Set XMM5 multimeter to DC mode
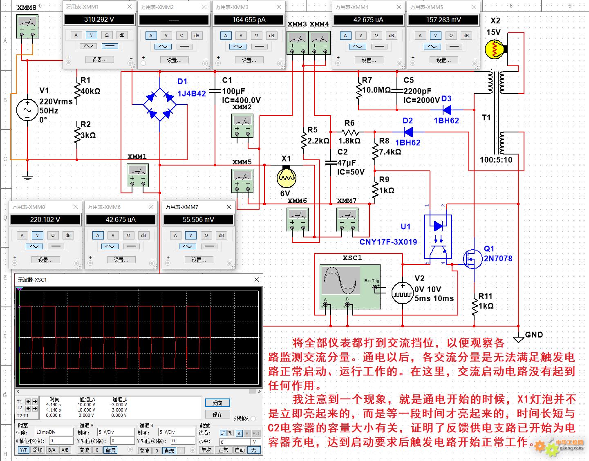This screenshot has width=589, height=461. (454, 46)
